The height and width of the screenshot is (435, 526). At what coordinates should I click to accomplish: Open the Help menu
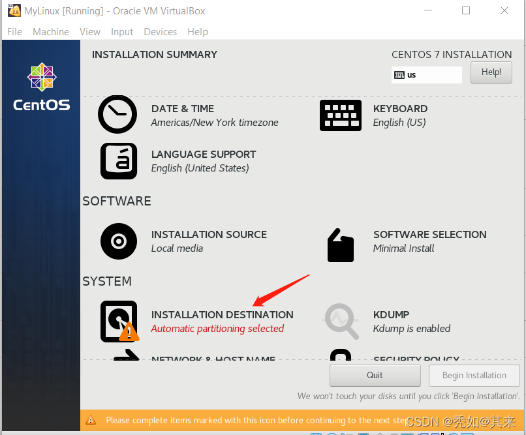tap(198, 32)
